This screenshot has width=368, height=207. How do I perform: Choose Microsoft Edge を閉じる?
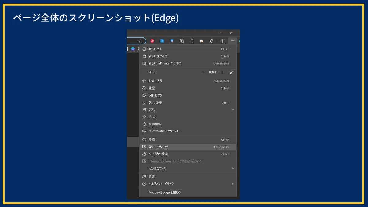point(188,192)
